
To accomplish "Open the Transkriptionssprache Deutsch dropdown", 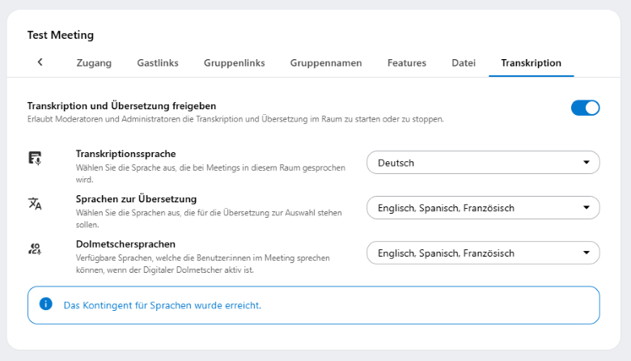I will [x=483, y=163].
